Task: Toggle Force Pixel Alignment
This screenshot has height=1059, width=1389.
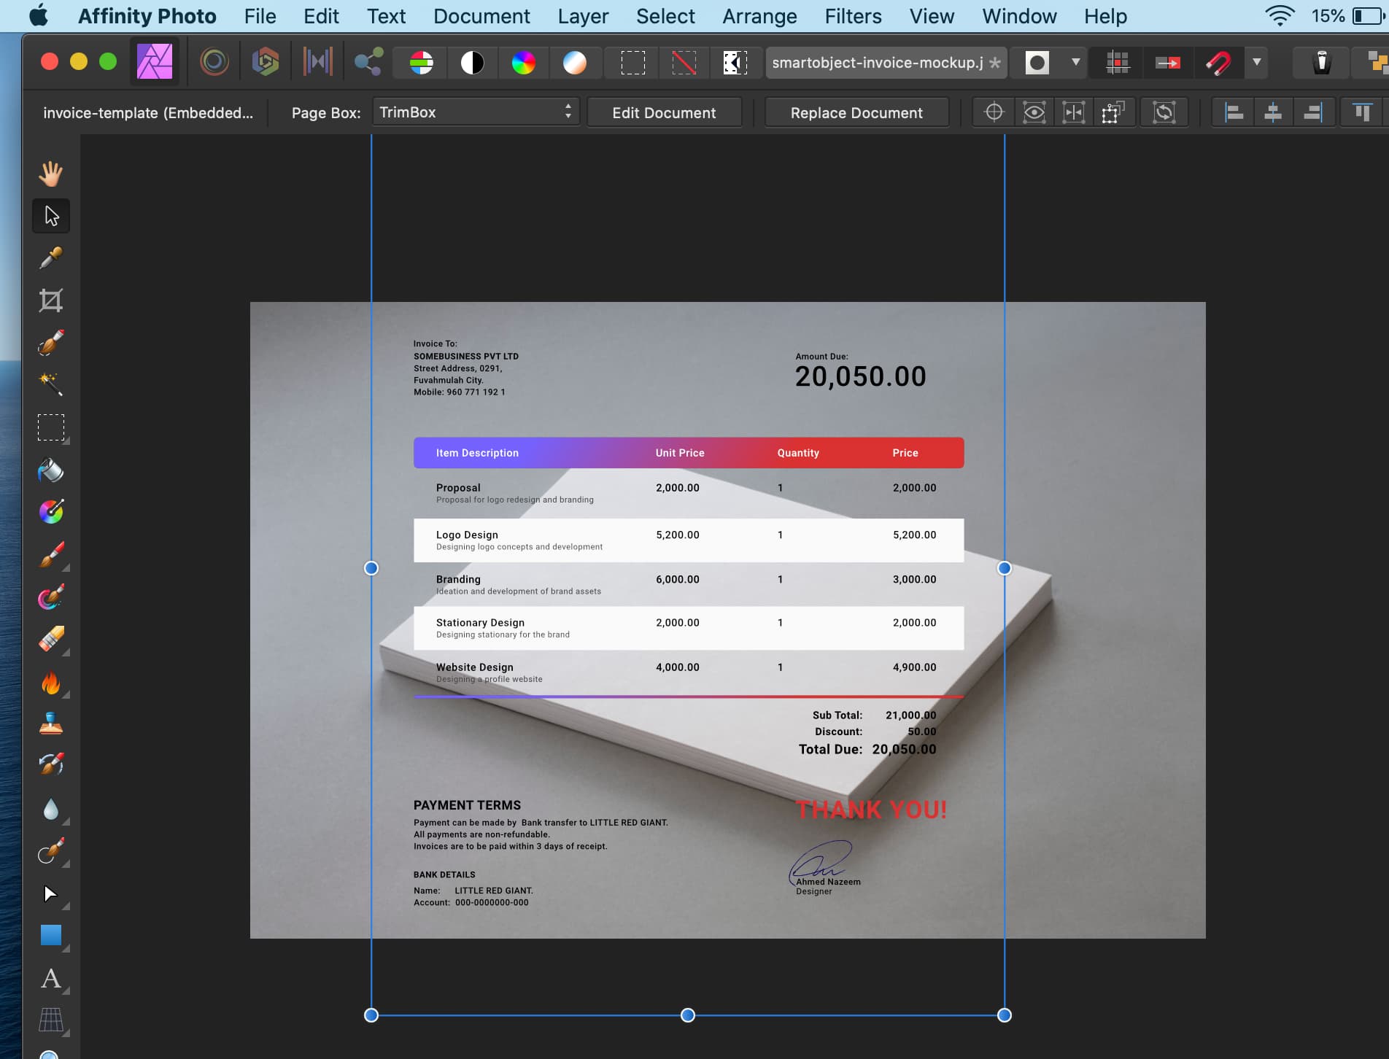Action: pos(1117,63)
